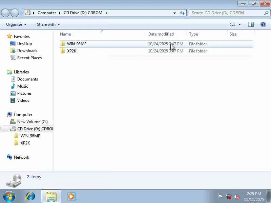Screen dimensions: 271x203
Task: Click XP2K row's File folder type
Action: [198, 51]
